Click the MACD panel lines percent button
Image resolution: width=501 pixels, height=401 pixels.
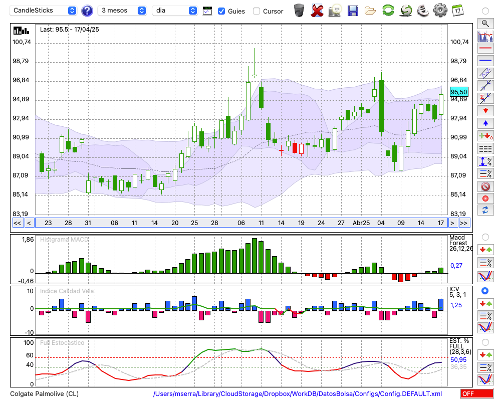coord(485,263)
